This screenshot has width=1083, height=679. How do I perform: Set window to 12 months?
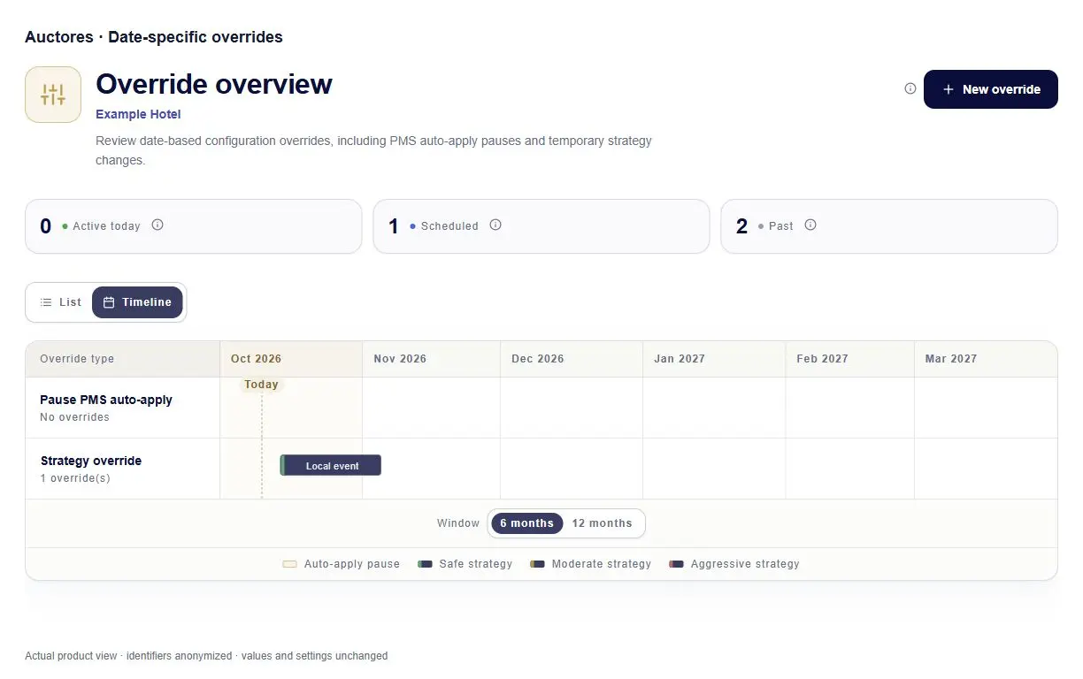click(602, 523)
